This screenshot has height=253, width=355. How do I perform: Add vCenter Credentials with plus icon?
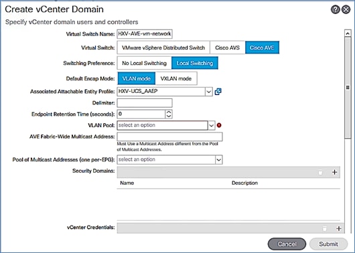pyautogui.click(x=339, y=228)
